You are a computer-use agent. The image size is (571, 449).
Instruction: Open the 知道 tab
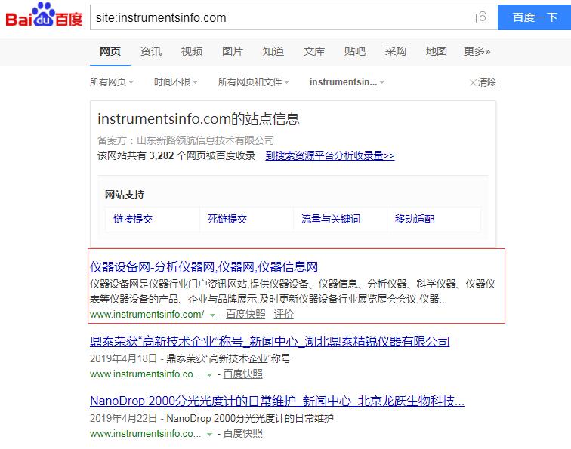[273, 51]
